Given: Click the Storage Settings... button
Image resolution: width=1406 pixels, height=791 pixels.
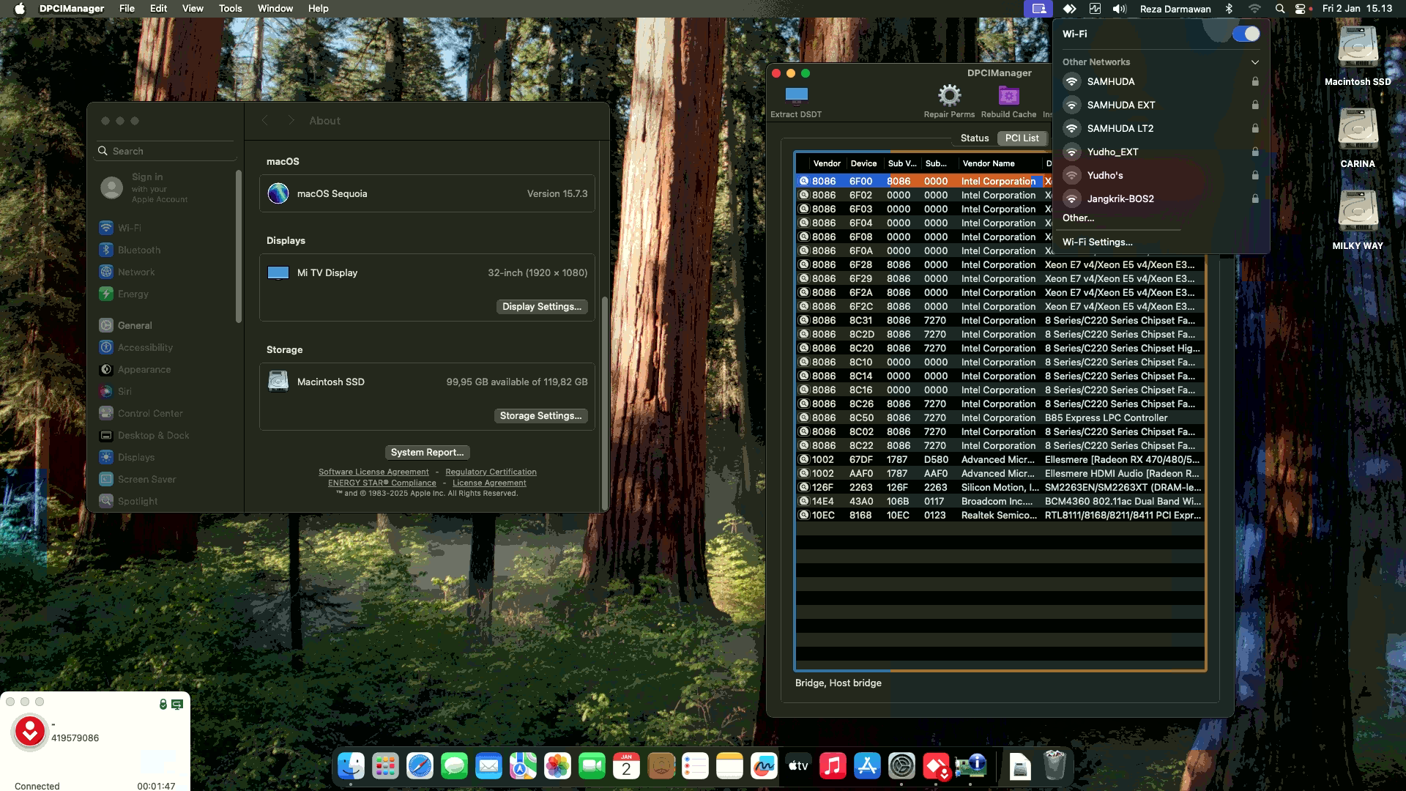Looking at the screenshot, I should tap(540, 416).
